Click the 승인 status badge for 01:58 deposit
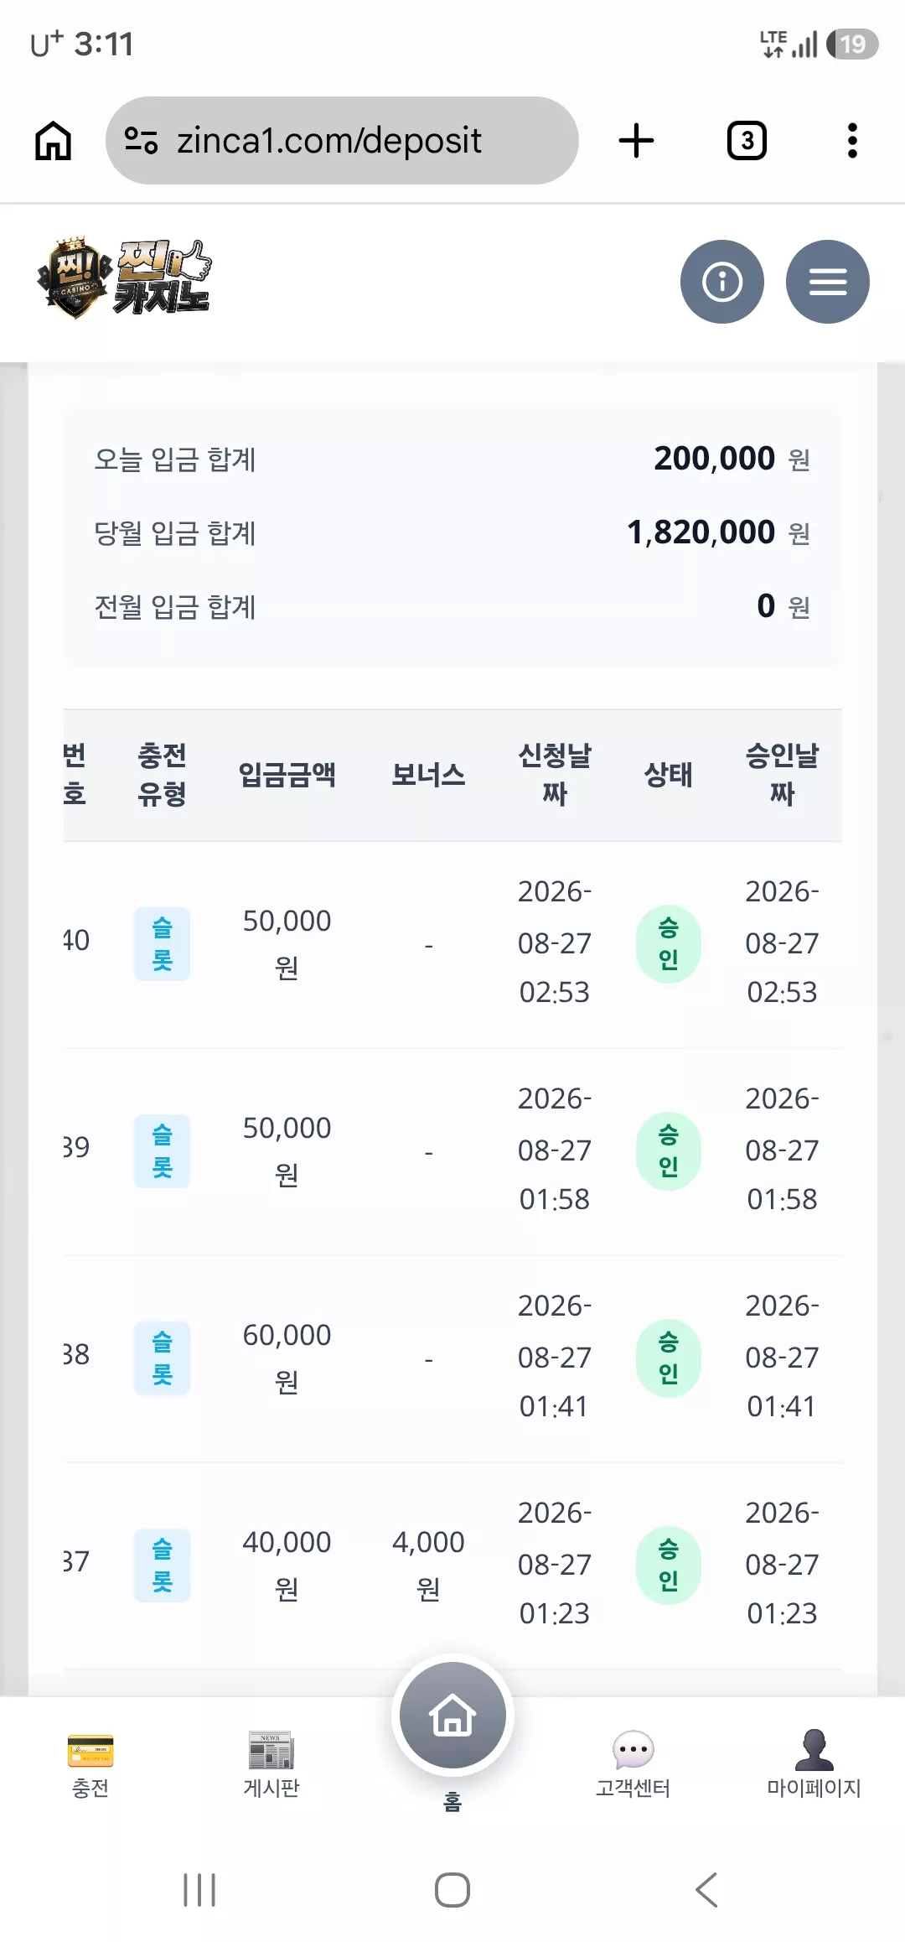The width and height of the screenshot is (905, 1942). point(668,1151)
